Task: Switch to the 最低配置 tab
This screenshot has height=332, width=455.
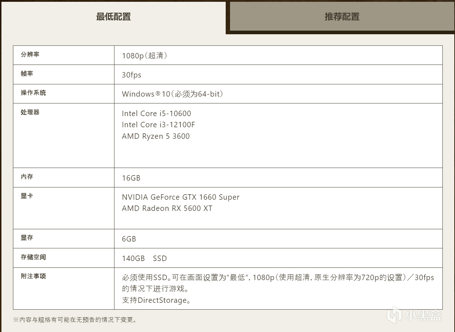Action: [x=113, y=17]
